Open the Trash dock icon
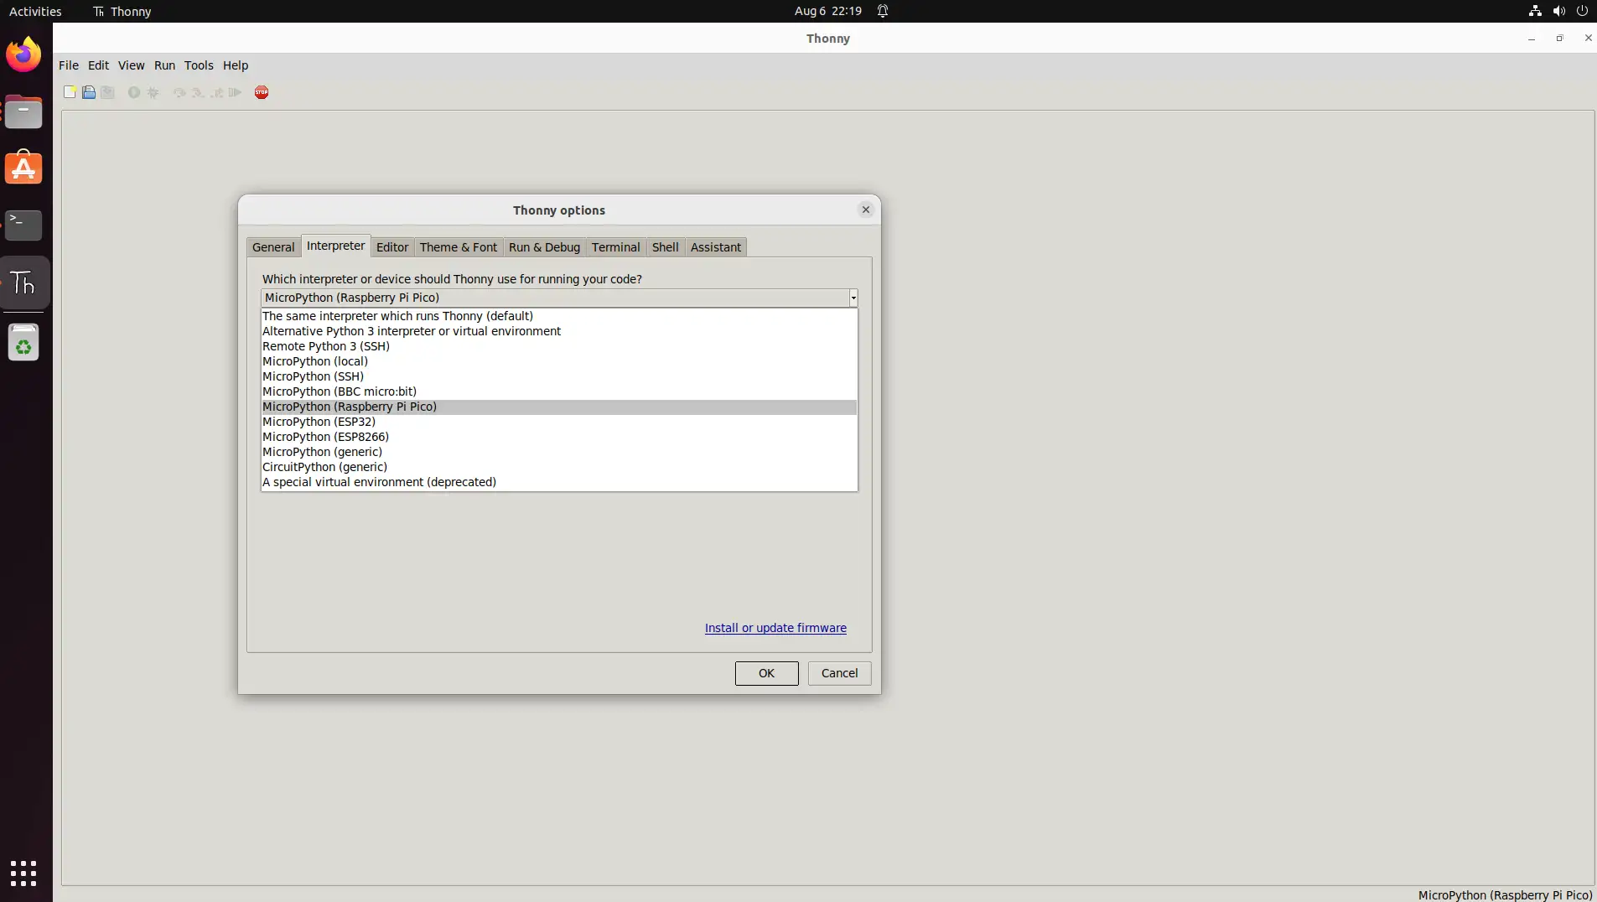Screen dimensions: 1597x902 coord(23,342)
